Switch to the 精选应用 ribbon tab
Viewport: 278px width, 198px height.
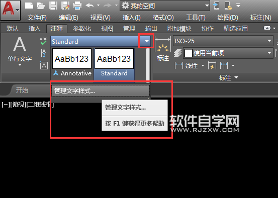pyautogui.click(x=235, y=28)
